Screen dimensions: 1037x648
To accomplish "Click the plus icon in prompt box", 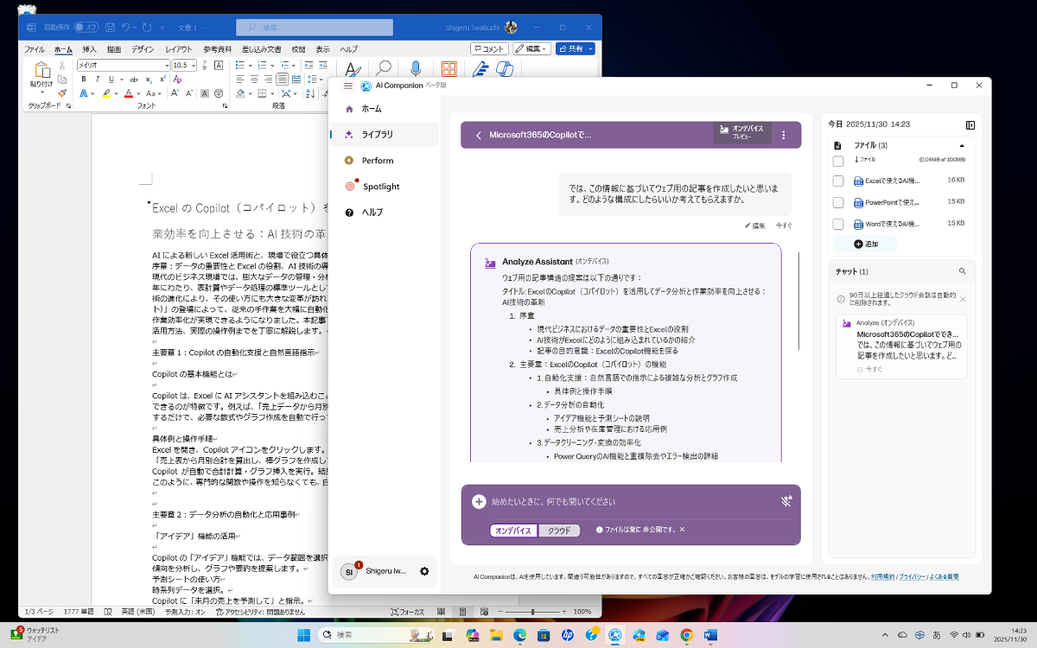I will [478, 502].
